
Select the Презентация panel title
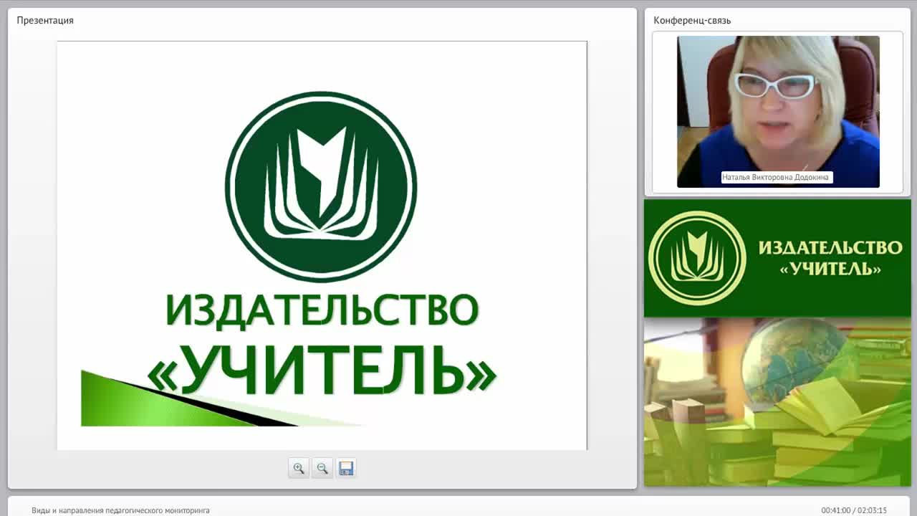[45, 20]
